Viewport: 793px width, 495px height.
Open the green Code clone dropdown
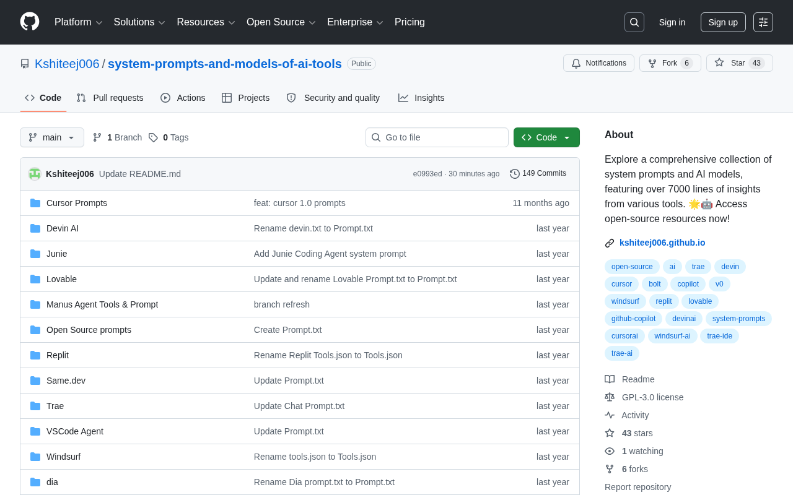(x=546, y=137)
